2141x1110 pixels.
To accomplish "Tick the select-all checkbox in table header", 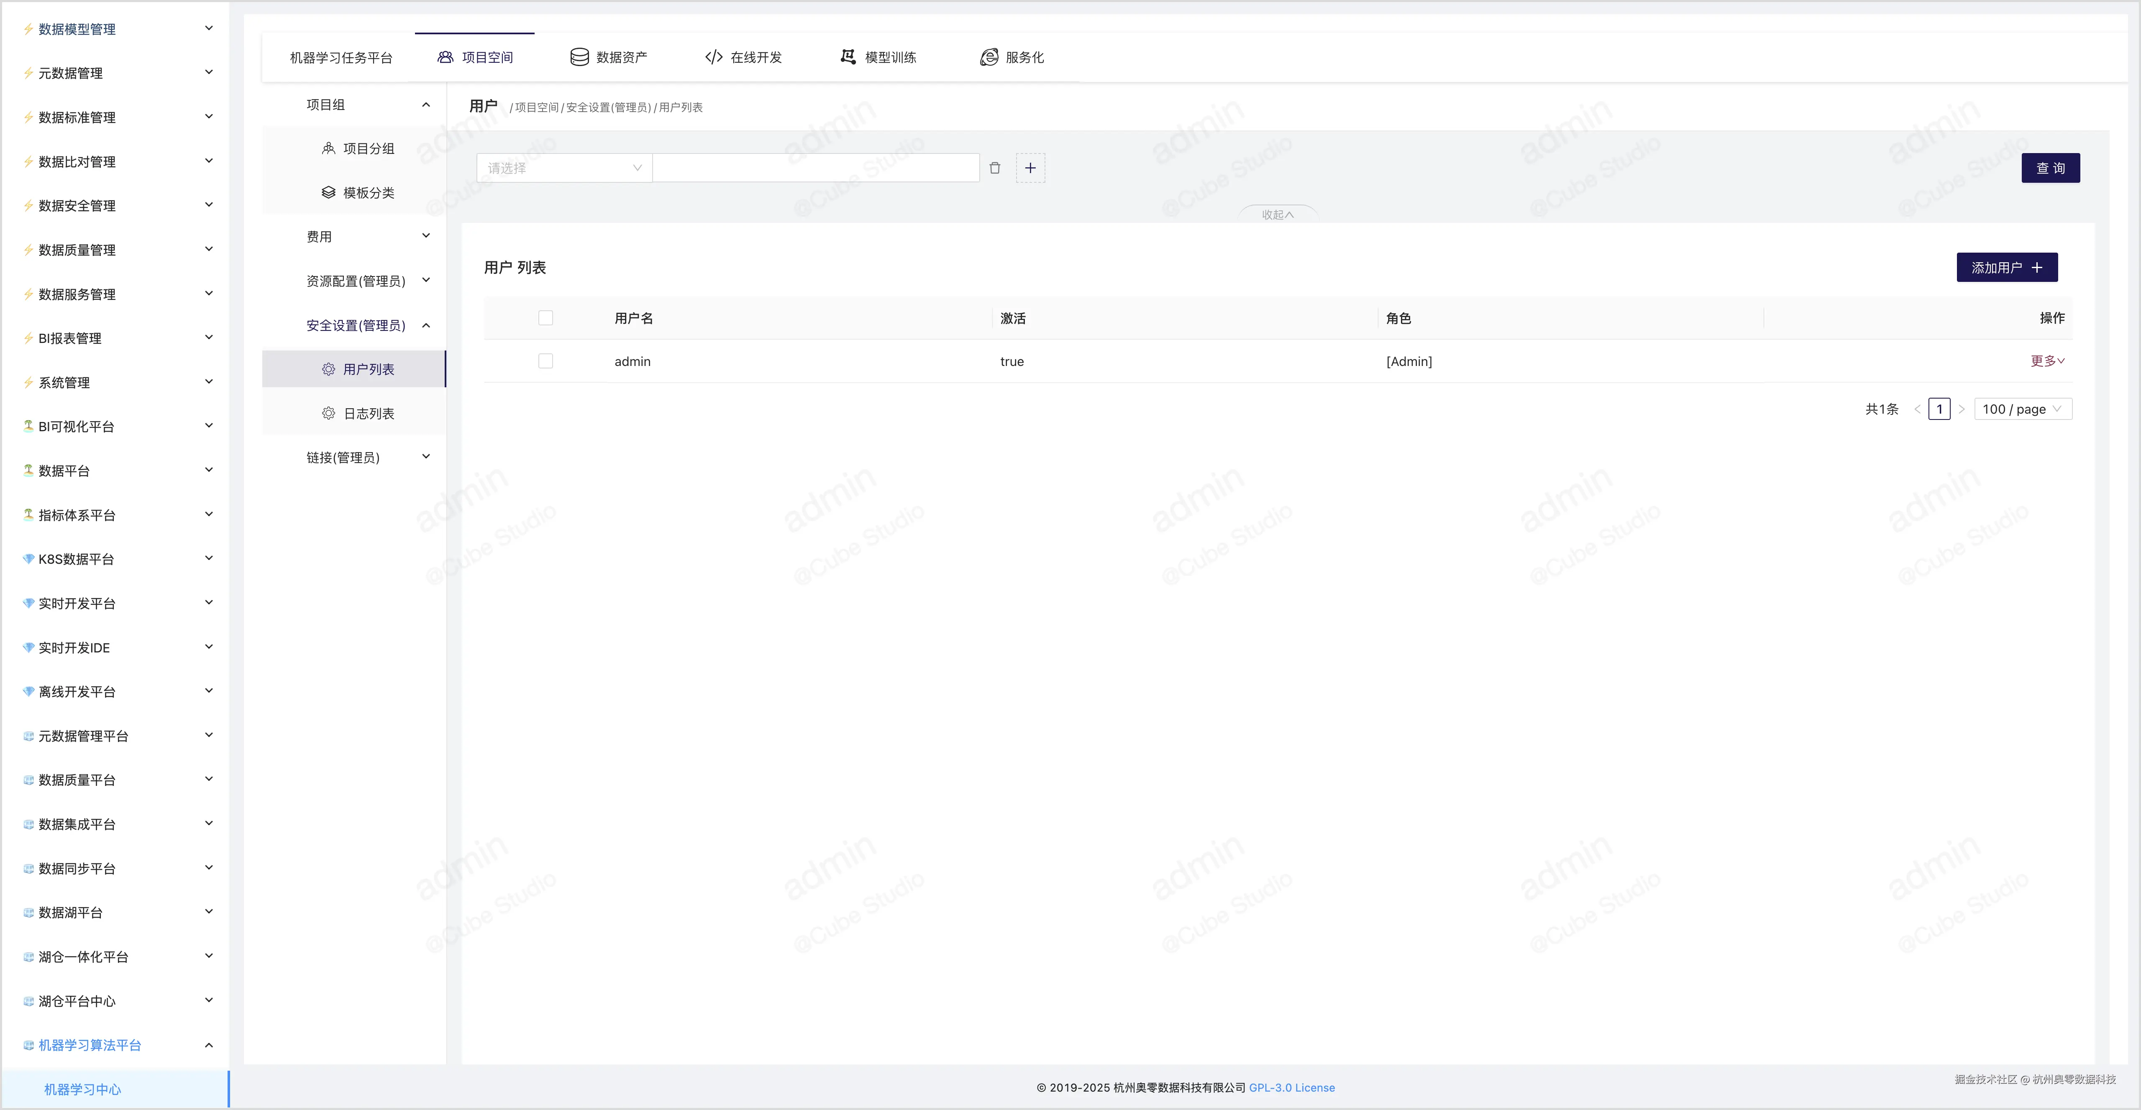I will pos(545,318).
